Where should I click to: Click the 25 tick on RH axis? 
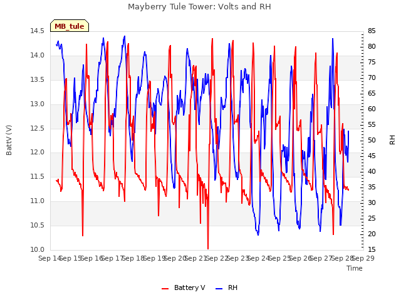click(x=372, y=218)
